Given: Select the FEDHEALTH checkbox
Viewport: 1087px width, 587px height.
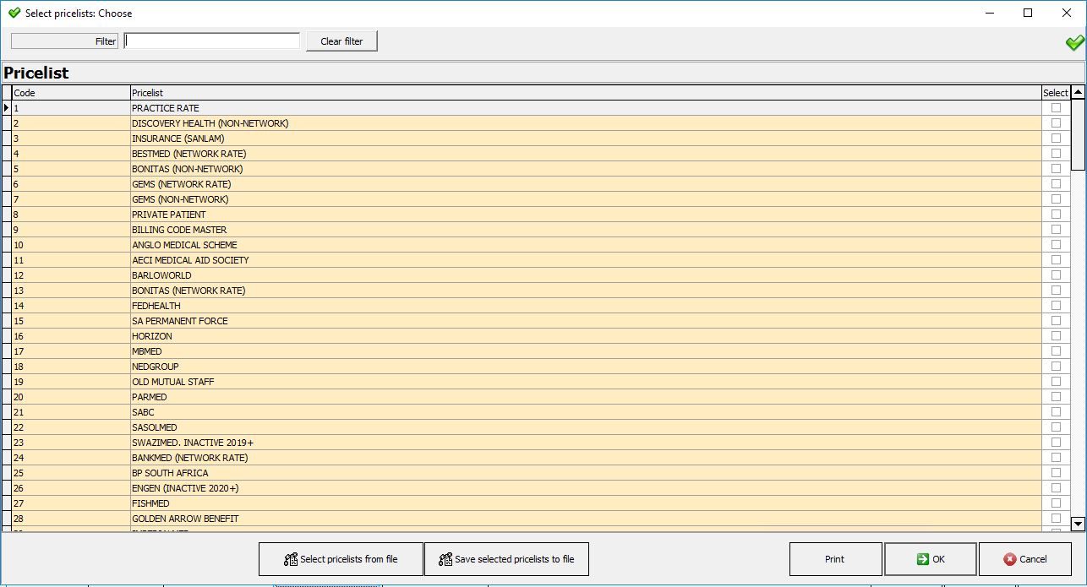Looking at the screenshot, I should pos(1056,306).
